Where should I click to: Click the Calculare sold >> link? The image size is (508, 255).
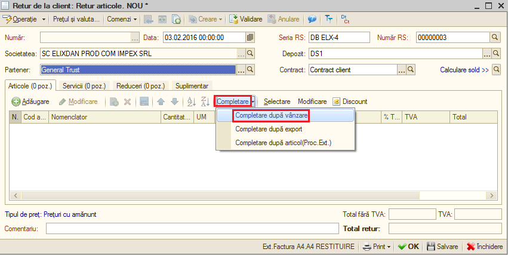click(x=464, y=70)
